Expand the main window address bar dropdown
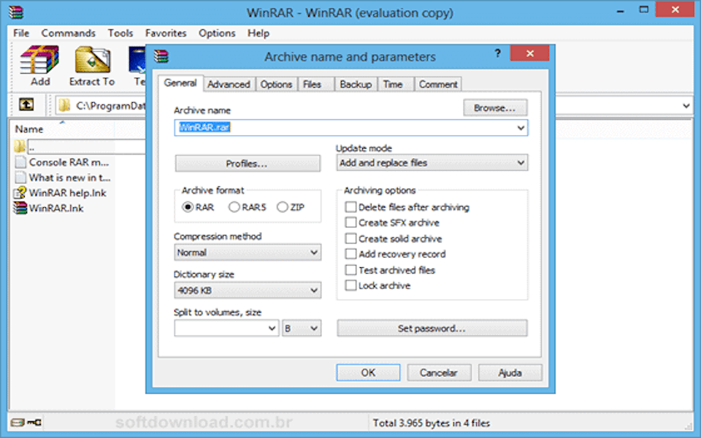The image size is (701, 438). click(x=686, y=106)
